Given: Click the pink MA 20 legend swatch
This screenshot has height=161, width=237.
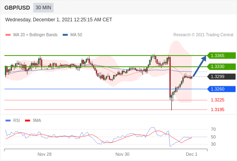Looking at the screenshot, I should (8, 35).
